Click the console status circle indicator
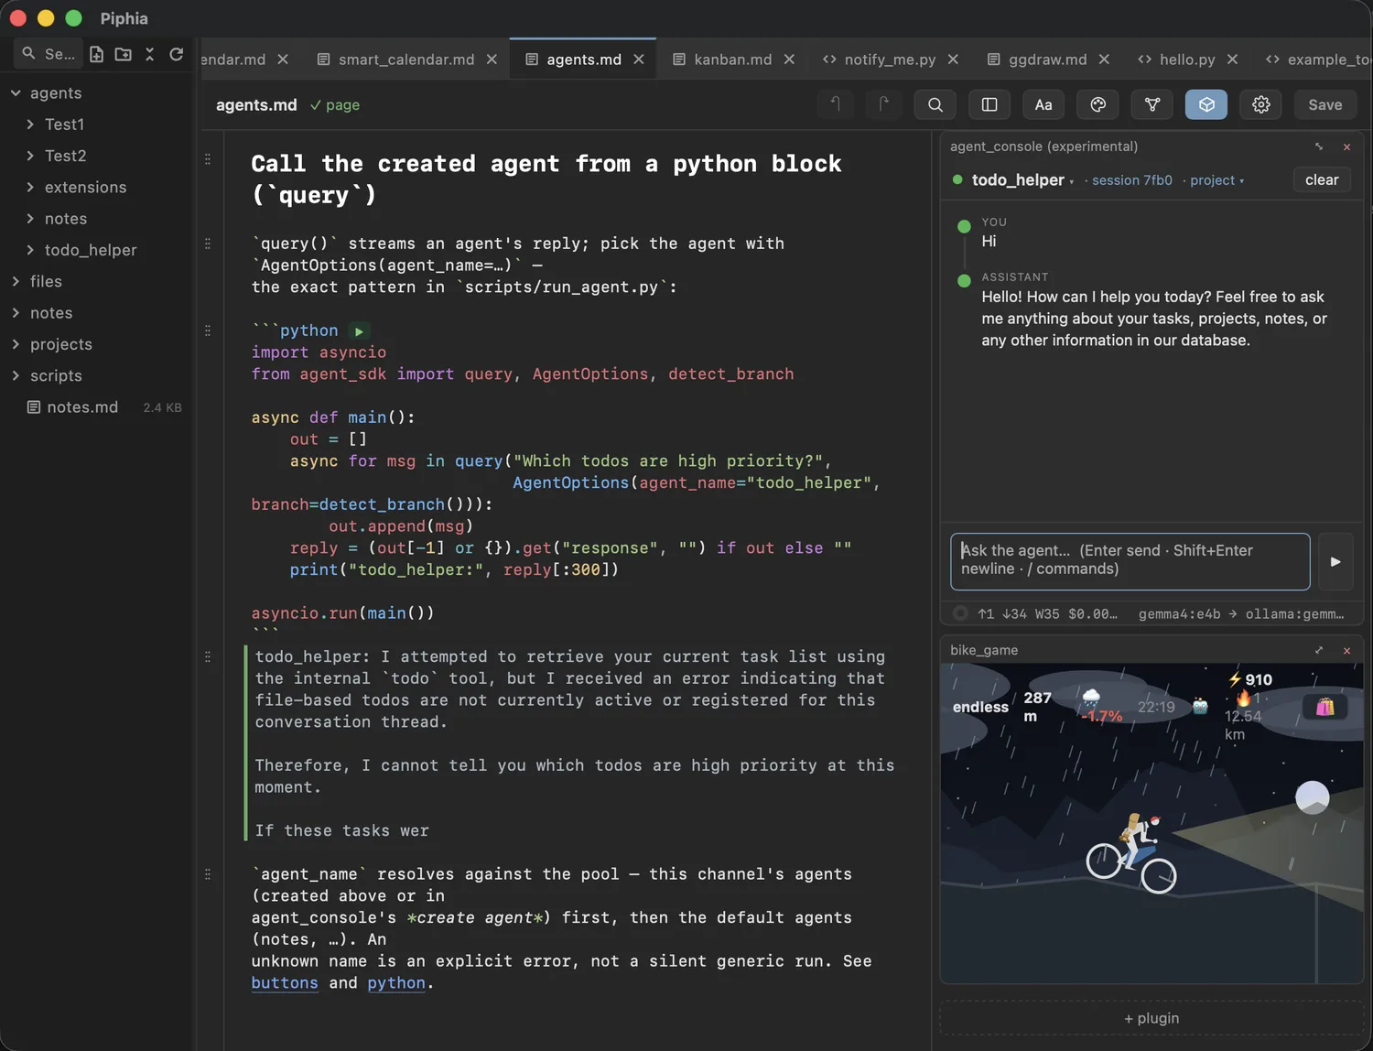This screenshot has height=1051, width=1373. 960,613
